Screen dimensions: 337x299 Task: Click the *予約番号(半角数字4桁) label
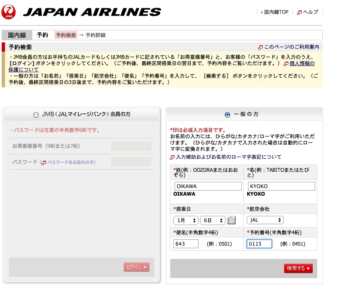274,233
